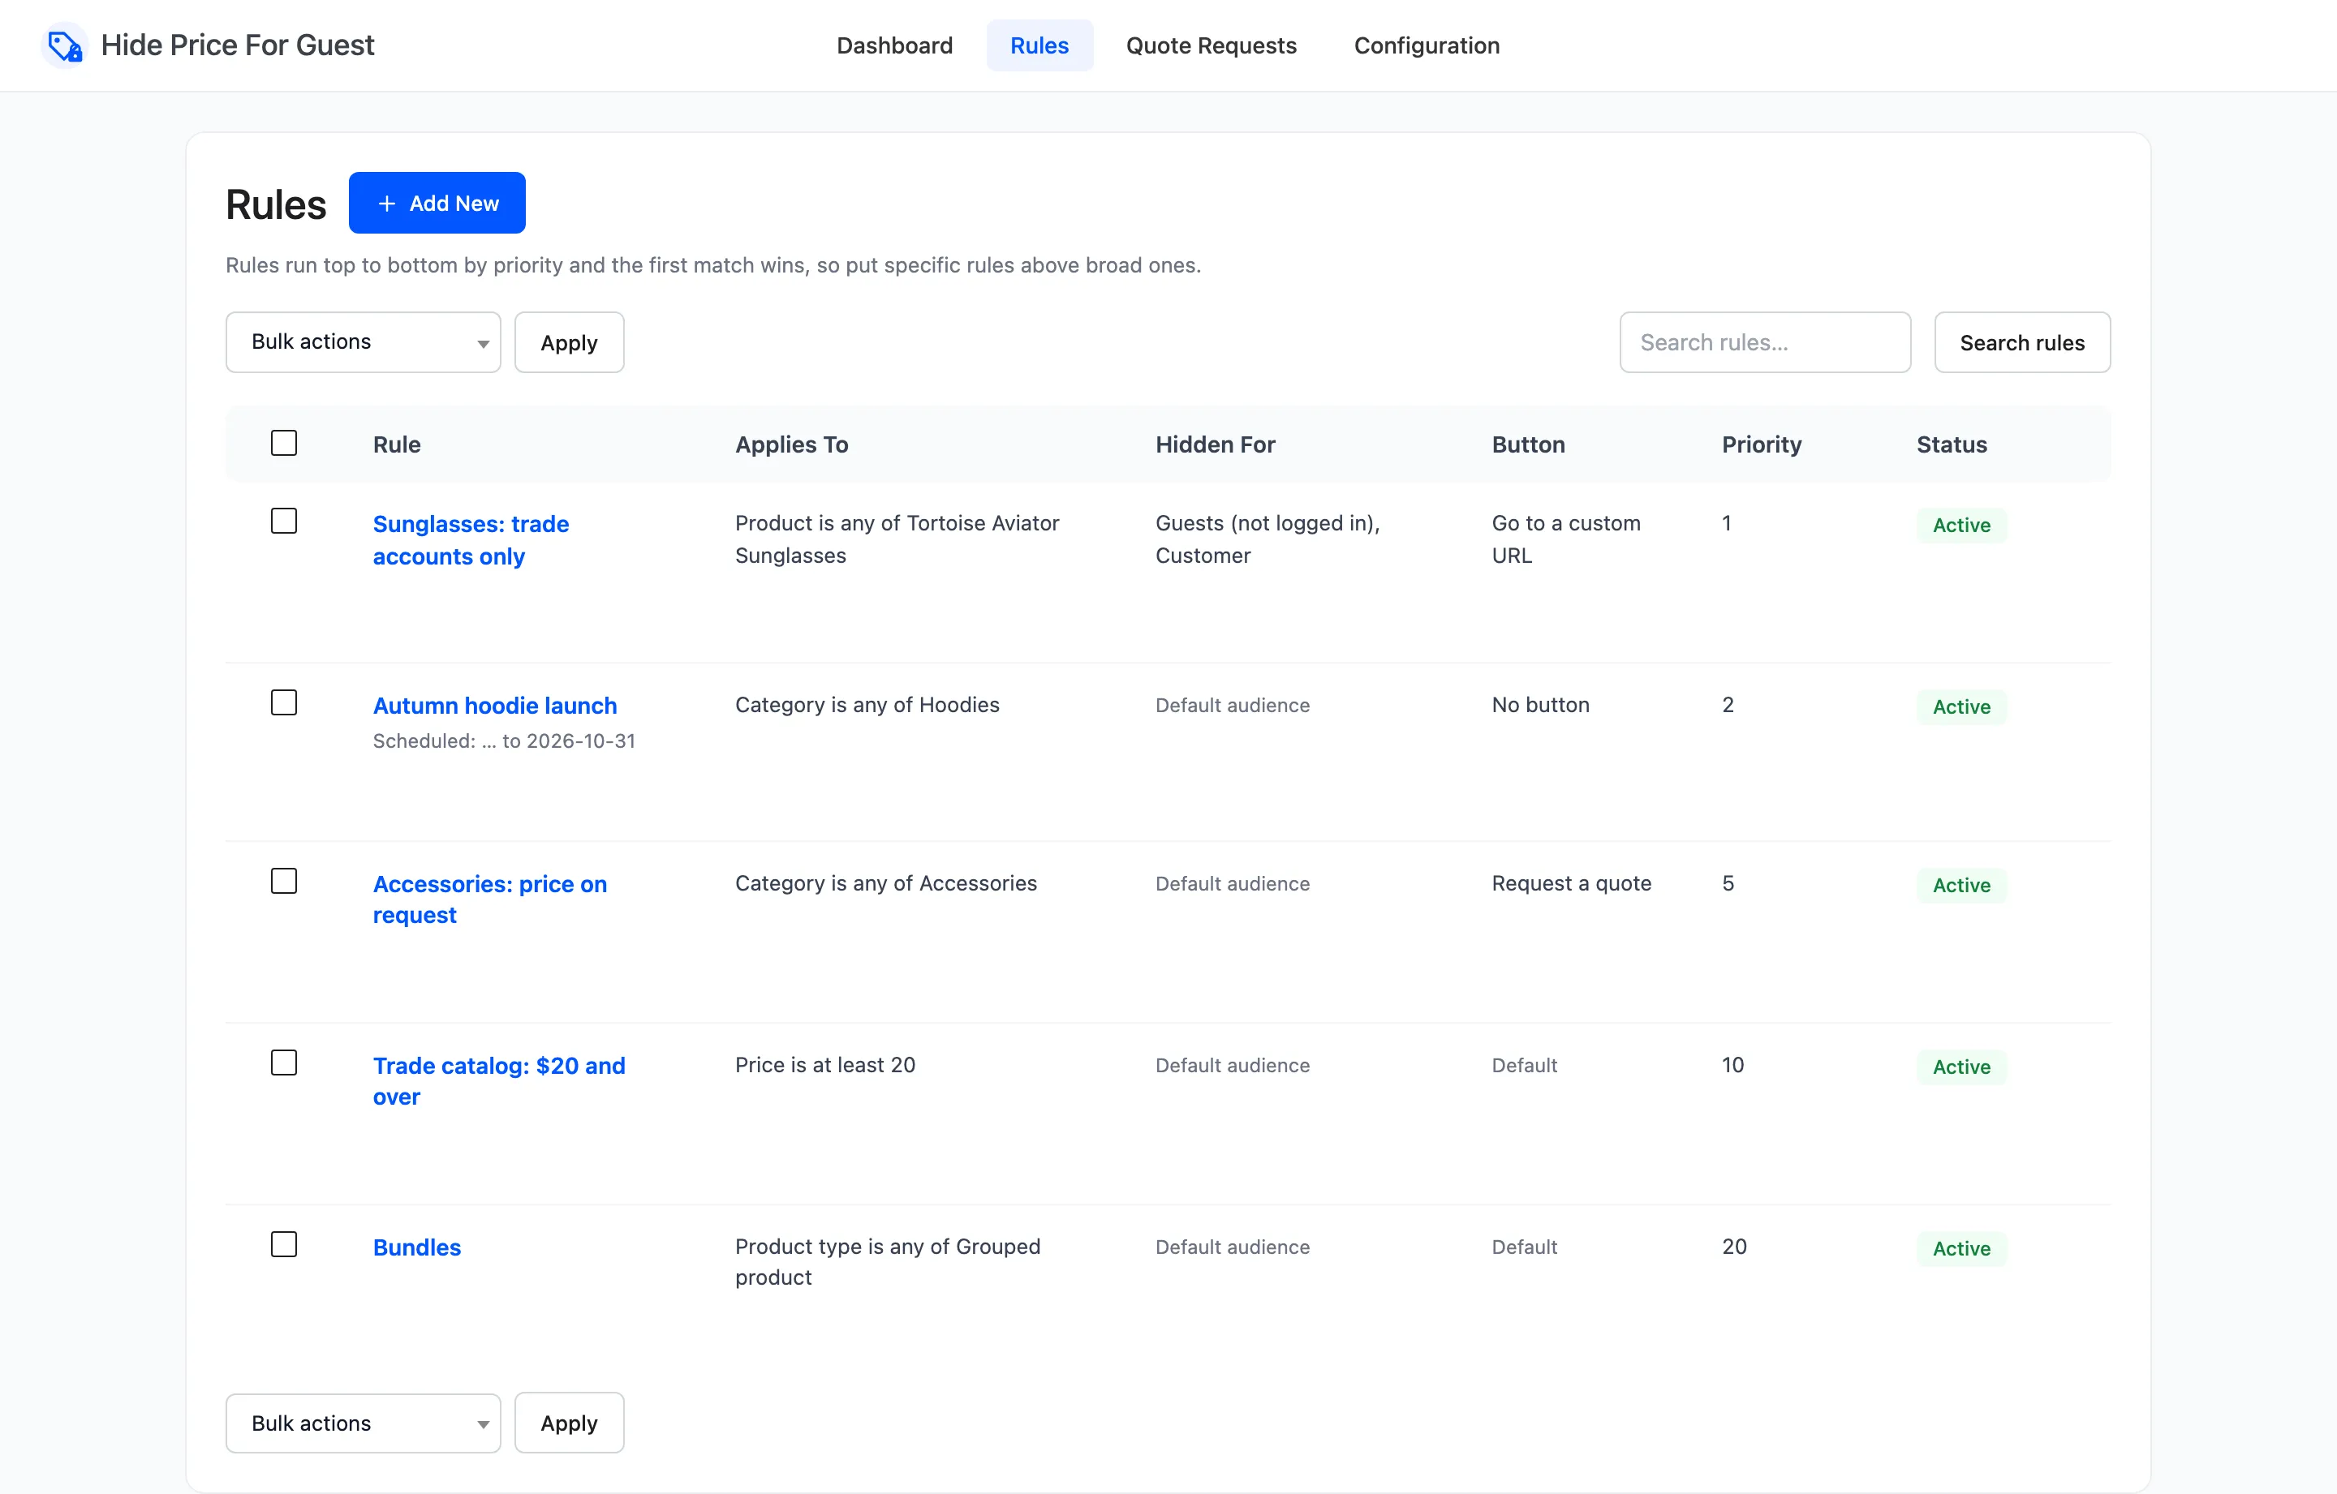The height and width of the screenshot is (1494, 2337).
Task: Click 'Price is at least 20' cell
Action: point(825,1065)
